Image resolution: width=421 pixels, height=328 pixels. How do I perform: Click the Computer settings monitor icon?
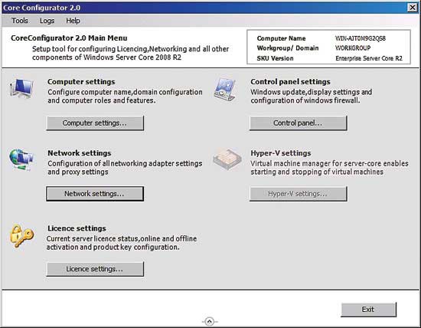coord(22,88)
